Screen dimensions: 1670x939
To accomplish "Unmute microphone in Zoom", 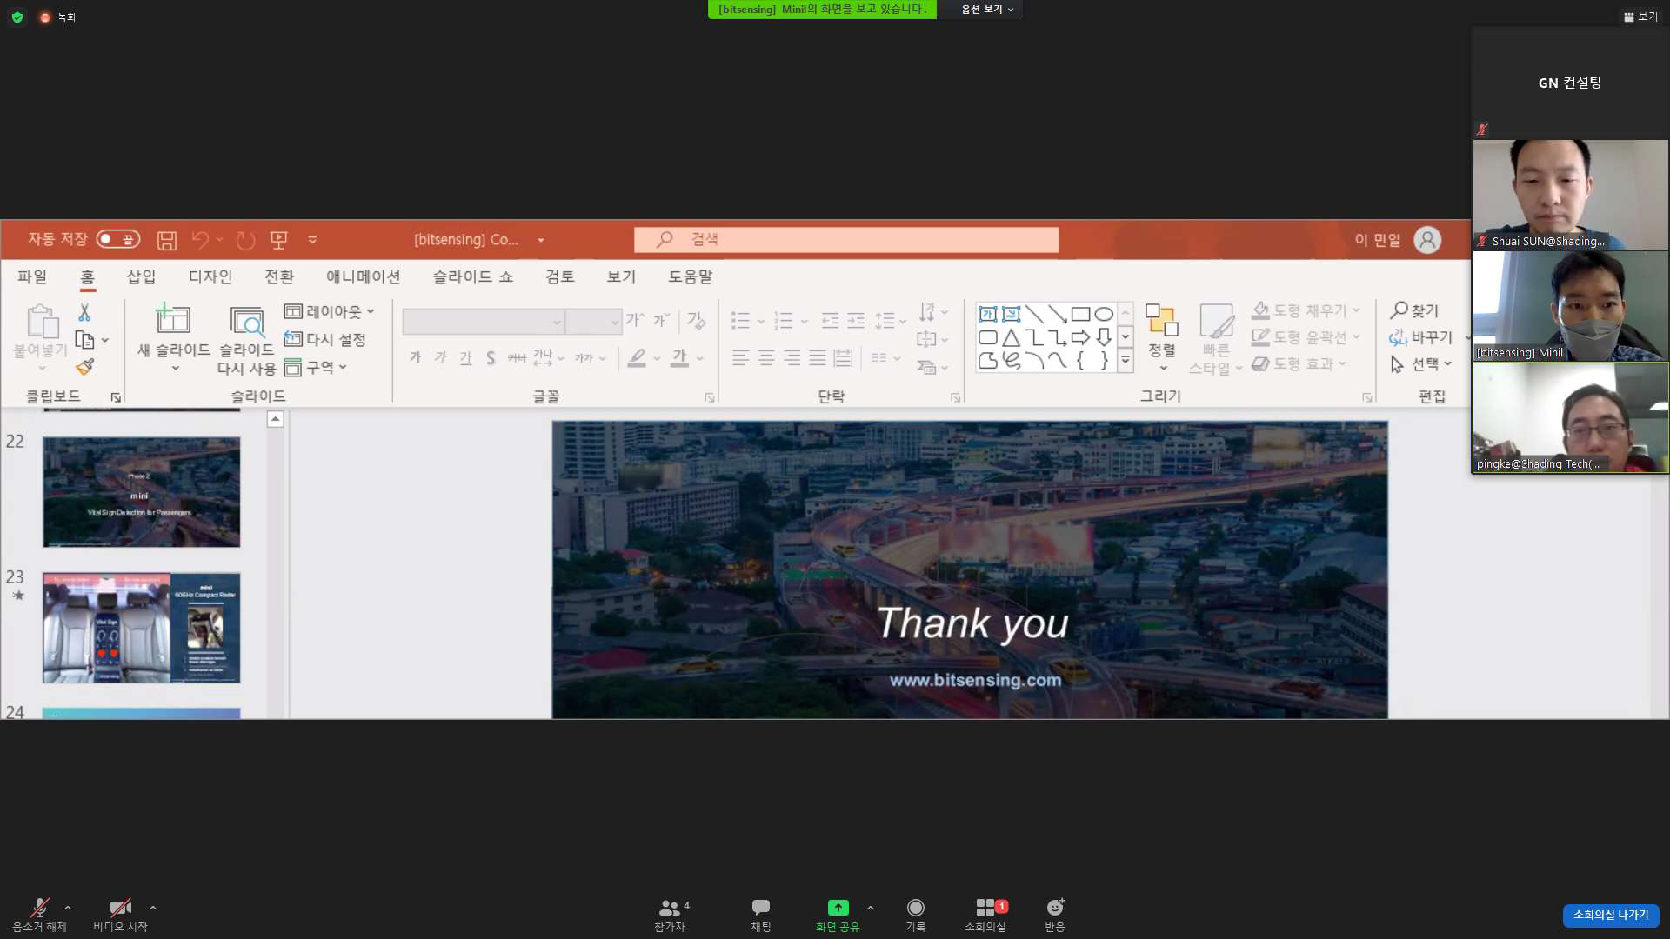I will [x=39, y=916].
